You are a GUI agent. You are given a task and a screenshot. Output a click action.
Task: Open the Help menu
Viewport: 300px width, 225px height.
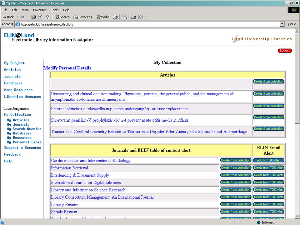[66, 10]
